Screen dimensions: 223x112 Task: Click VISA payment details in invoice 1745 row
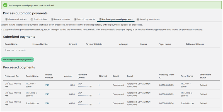85,94
